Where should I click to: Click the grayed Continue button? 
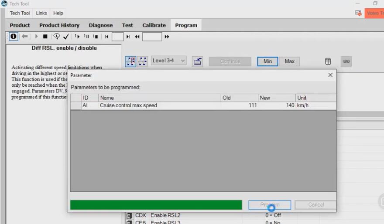point(230,61)
